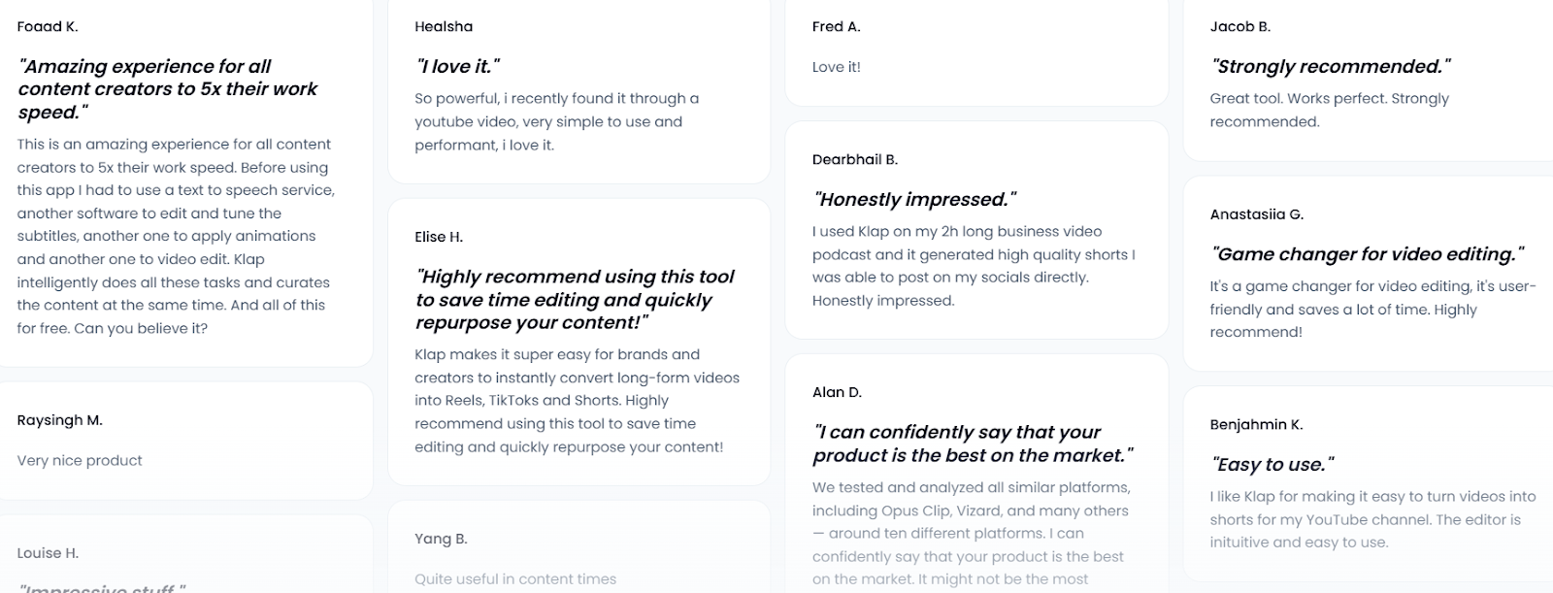Click reviewer name Dearbhail B.
1553x593 pixels.
pyautogui.click(x=855, y=159)
